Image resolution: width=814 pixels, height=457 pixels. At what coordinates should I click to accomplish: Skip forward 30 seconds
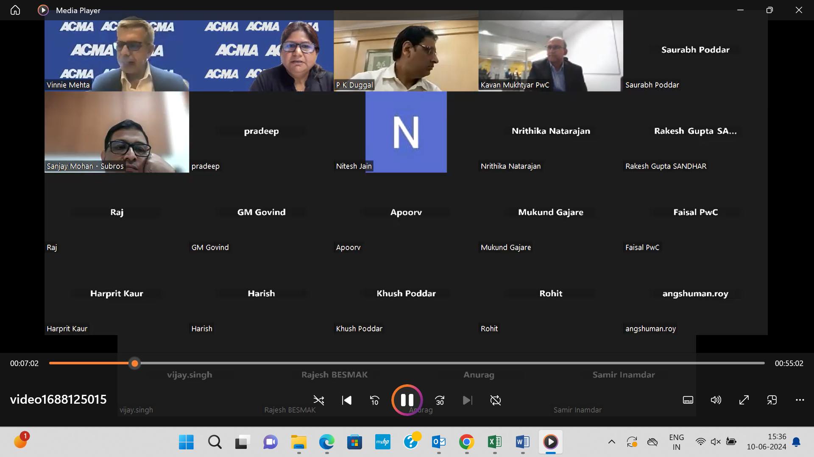coord(439,400)
